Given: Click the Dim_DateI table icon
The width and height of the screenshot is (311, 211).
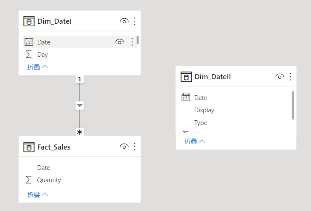Looking at the screenshot, I should (x=29, y=21).
